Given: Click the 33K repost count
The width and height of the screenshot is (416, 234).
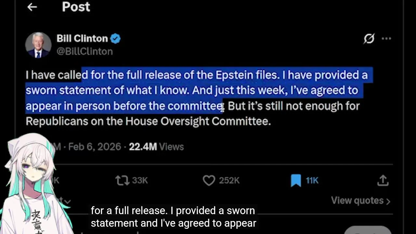Looking at the screenshot, I should click(x=140, y=180).
